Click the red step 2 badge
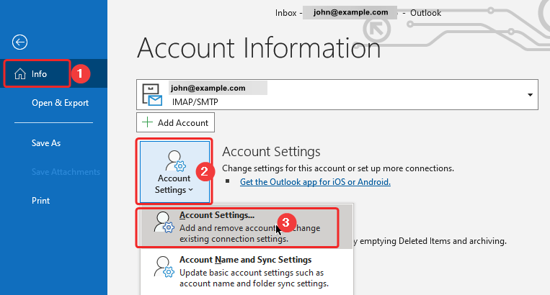The width and height of the screenshot is (550, 295). [x=205, y=172]
